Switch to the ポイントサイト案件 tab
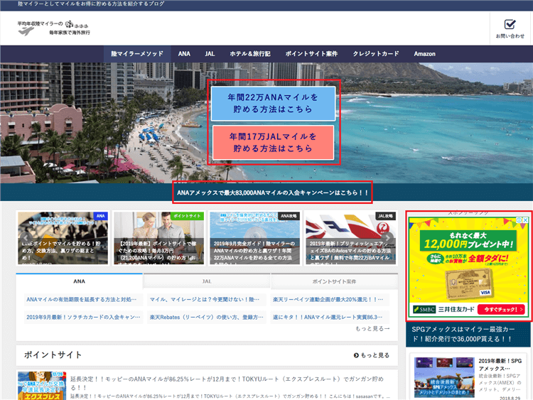 tap(334, 281)
